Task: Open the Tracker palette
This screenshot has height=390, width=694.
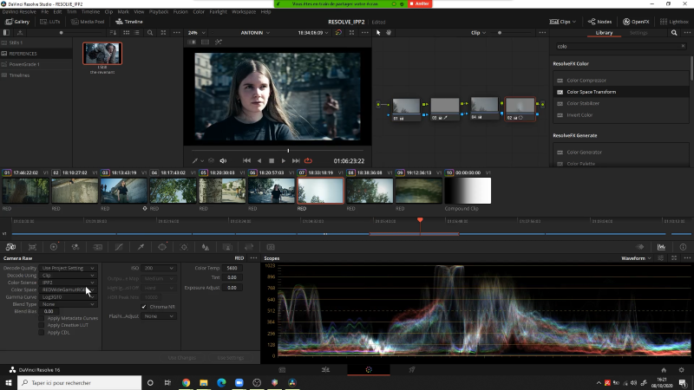Action: [184, 247]
